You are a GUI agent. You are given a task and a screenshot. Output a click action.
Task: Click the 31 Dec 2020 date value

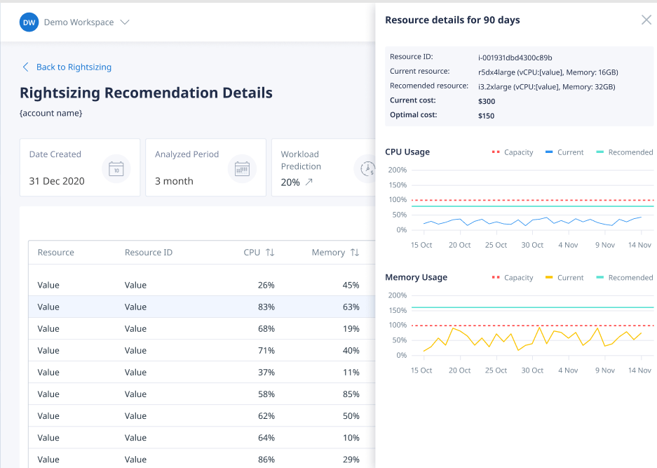coord(57,181)
